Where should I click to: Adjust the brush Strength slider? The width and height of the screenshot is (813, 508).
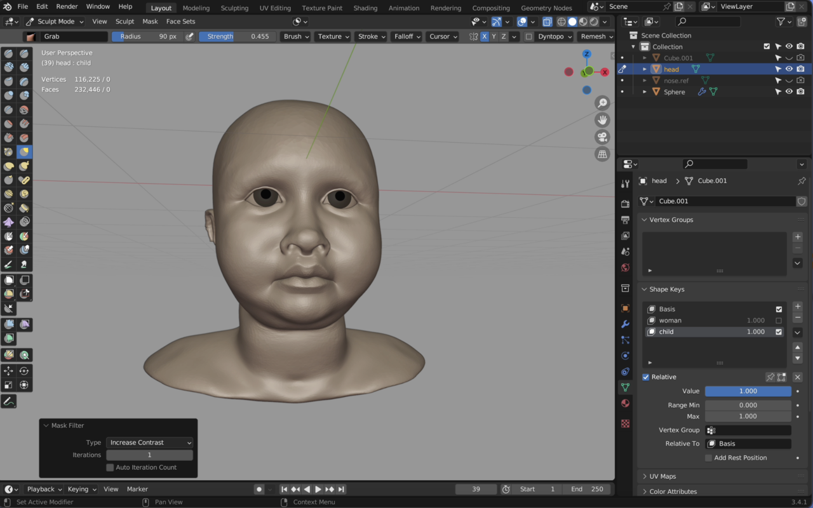[238, 37]
